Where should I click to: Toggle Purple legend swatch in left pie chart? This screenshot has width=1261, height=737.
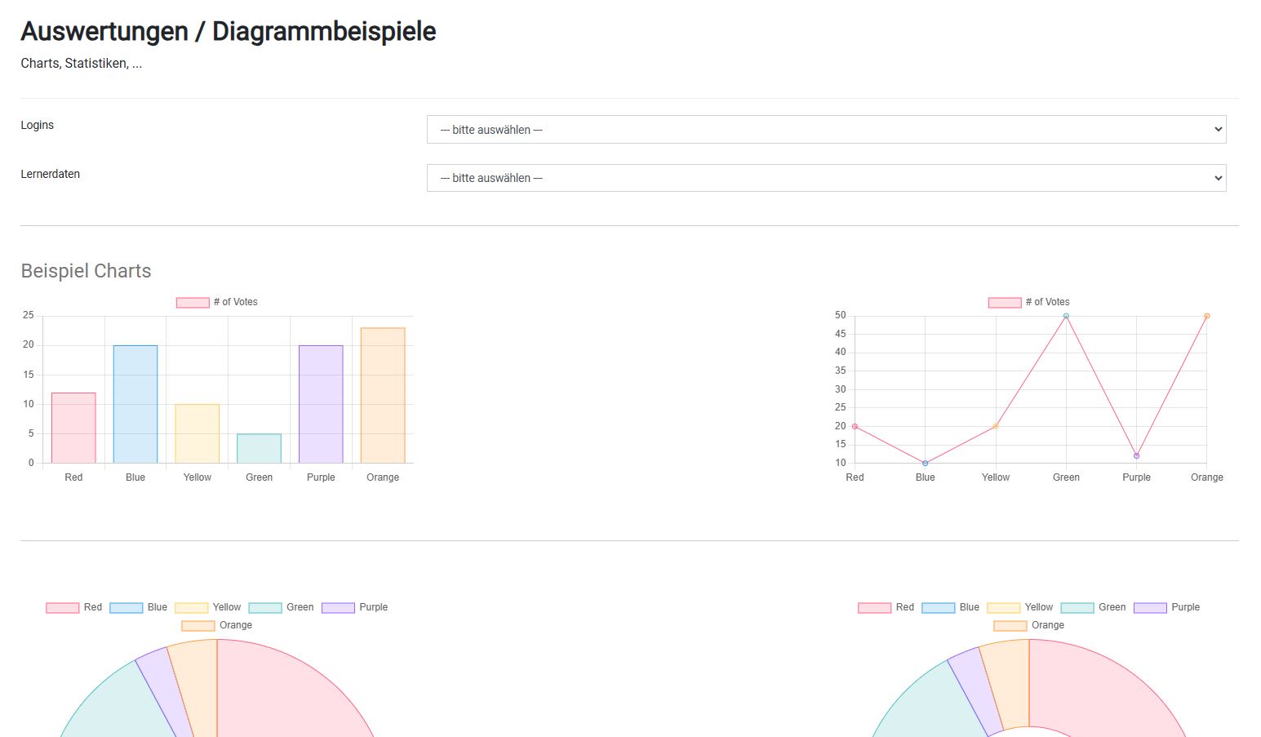(x=338, y=608)
